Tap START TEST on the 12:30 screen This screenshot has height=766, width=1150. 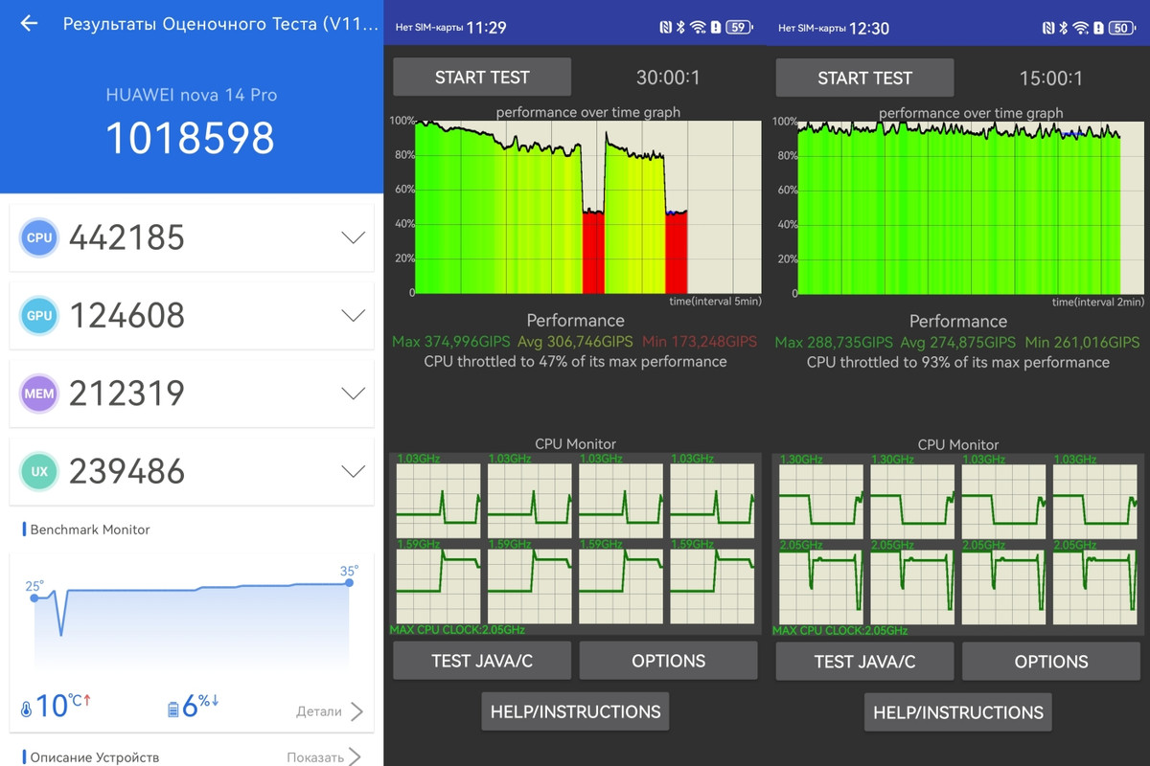(x=864, y=78)
